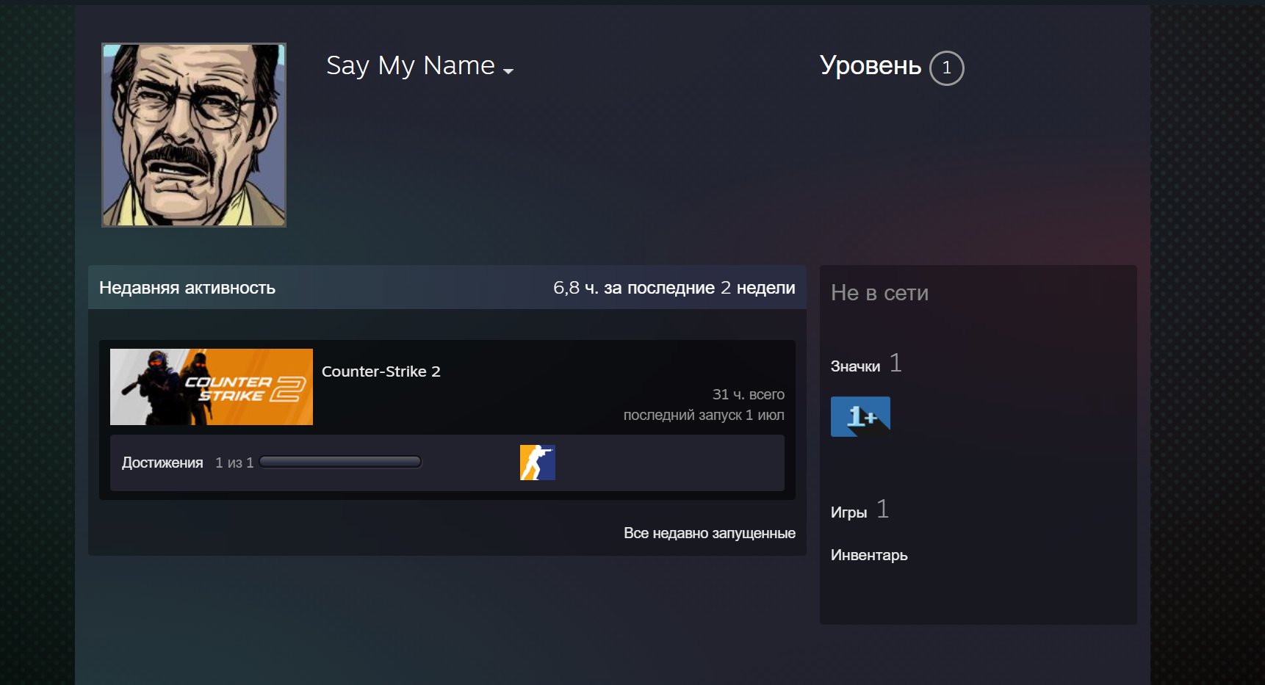Click the level 1 circle badge
Image resolution: width=1265 pixels, height=685 pixels.
[947, 68]
